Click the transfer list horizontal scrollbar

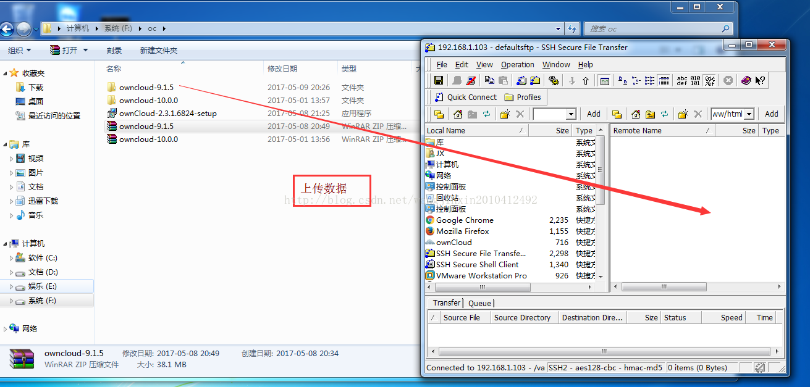click(605, 351)
